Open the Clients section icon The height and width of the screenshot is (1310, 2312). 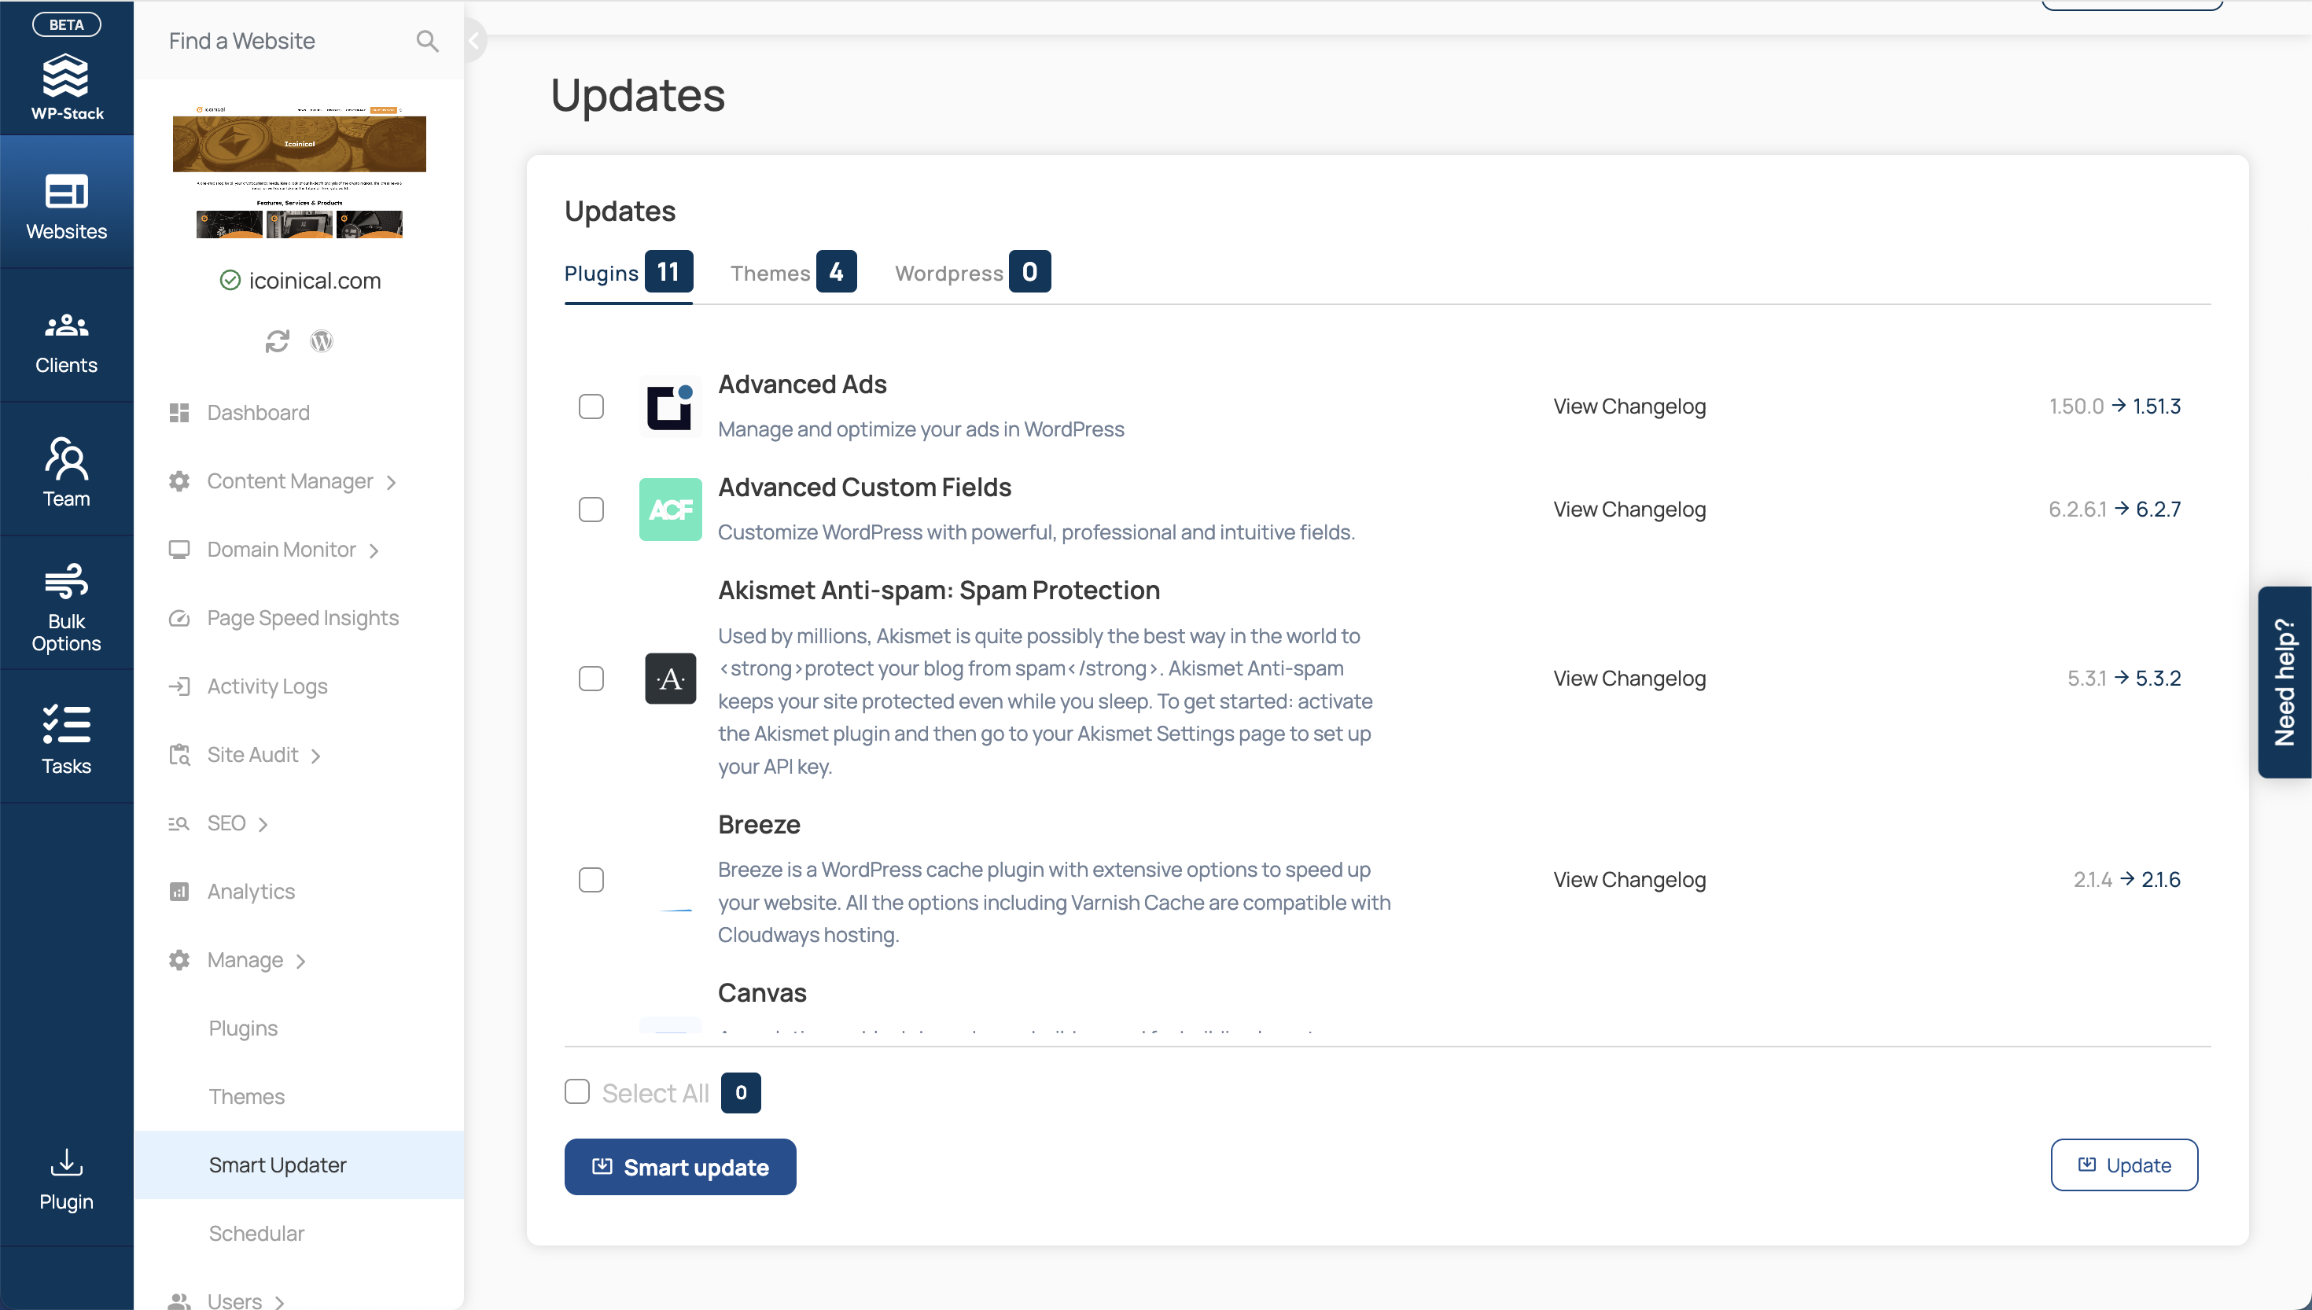click(67, 325)
